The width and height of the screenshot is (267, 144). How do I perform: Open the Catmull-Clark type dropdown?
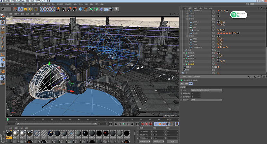pyautogui.click(x=206, y=90)
